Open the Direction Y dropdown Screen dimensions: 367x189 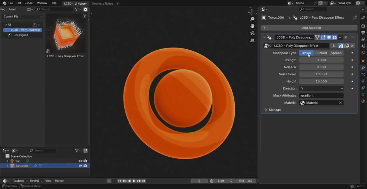click(321, 88)
